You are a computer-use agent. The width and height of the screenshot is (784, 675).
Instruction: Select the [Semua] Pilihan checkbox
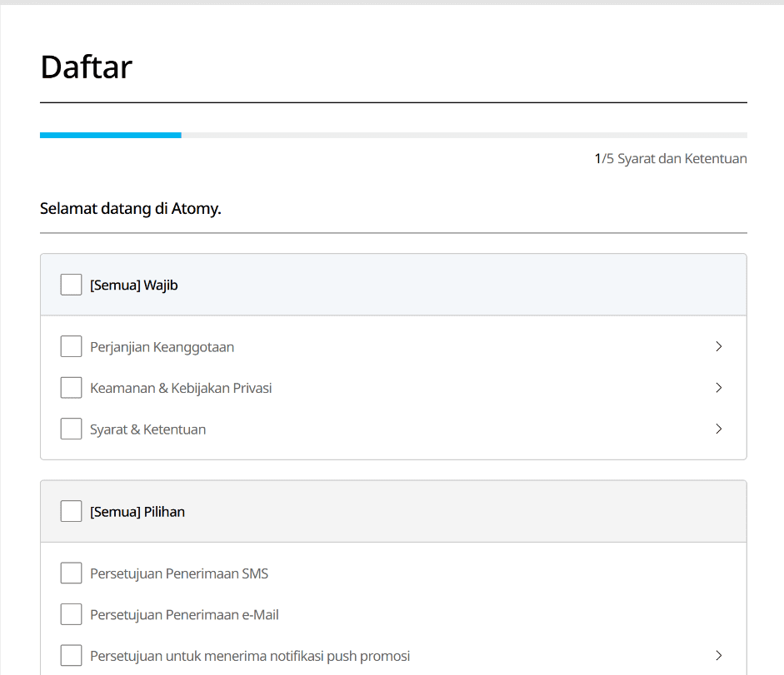(71, 511)
